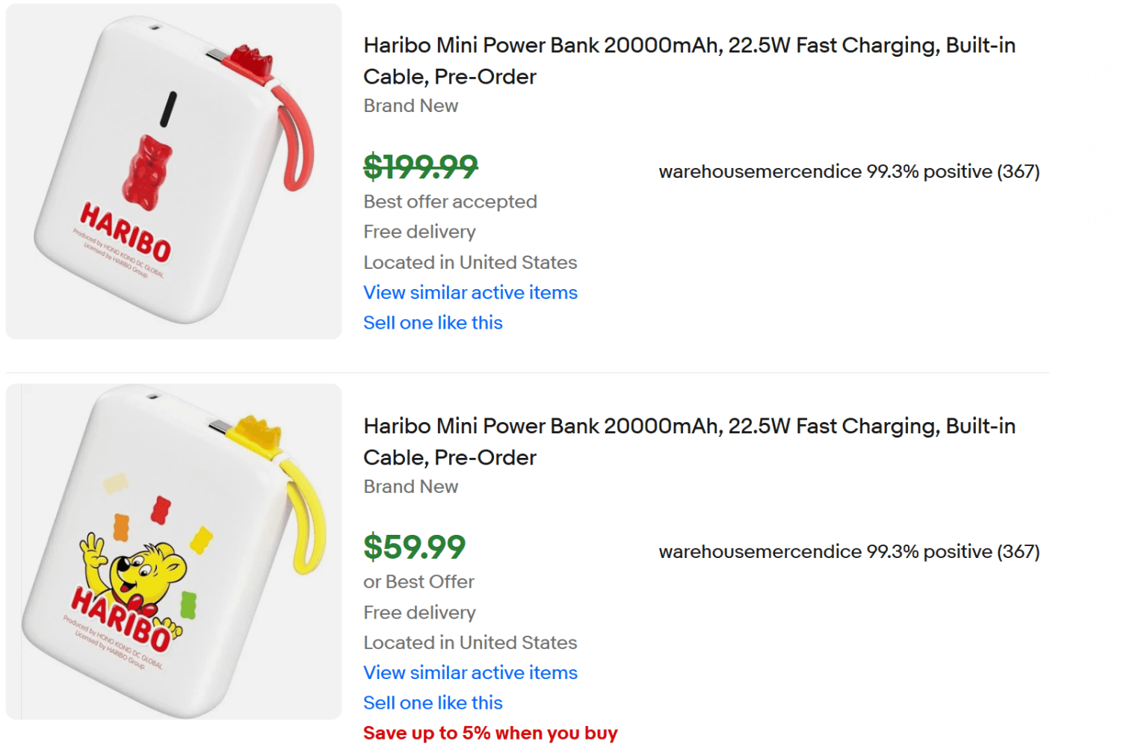Viewport: 1121px width, 747px height.
Task: Click the Brand New condition label on second listing
Action: coord(410,487)
